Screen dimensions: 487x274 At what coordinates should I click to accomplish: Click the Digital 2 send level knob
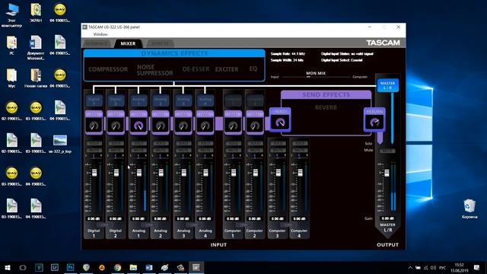tap(116, 126)
